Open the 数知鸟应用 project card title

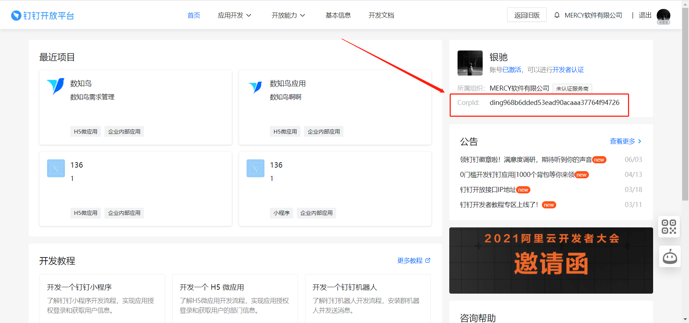tap(288, 83)
